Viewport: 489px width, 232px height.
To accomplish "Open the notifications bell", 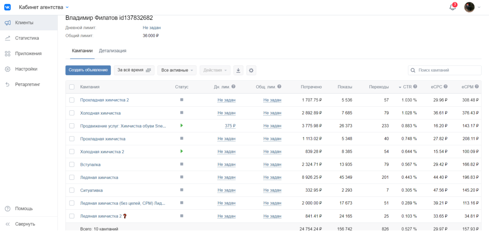I will 453,7.
